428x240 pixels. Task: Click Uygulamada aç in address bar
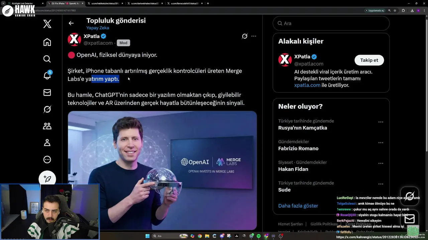(375, 11)
